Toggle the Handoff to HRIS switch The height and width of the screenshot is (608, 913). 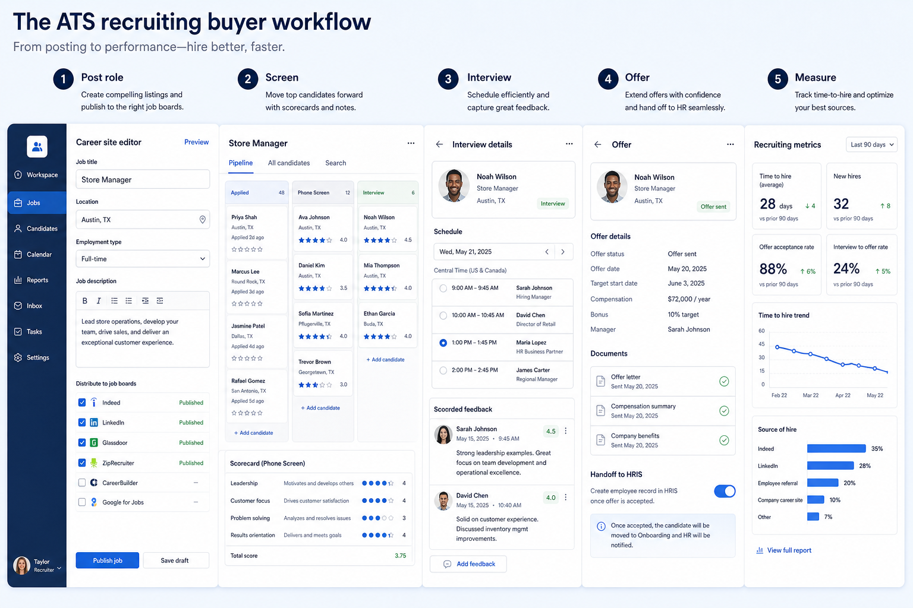click(725, 491)
